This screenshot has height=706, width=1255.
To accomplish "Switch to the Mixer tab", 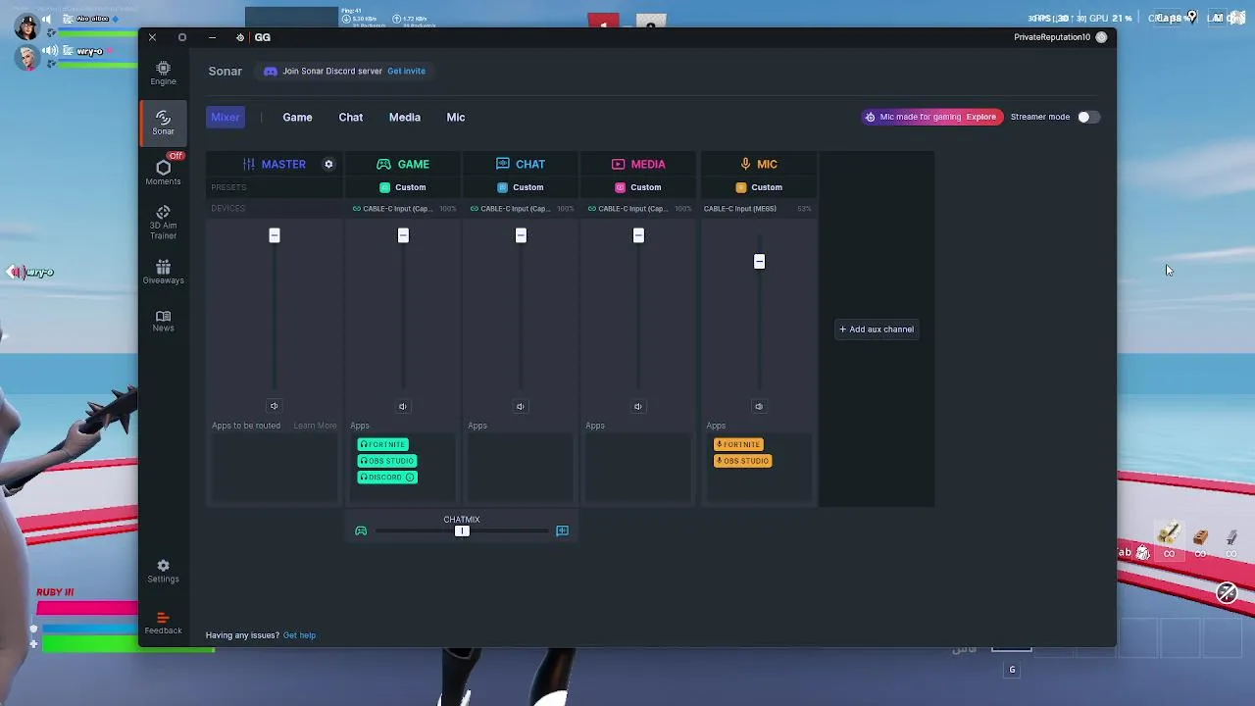I will pyautogui.click(x=226, y=117).
